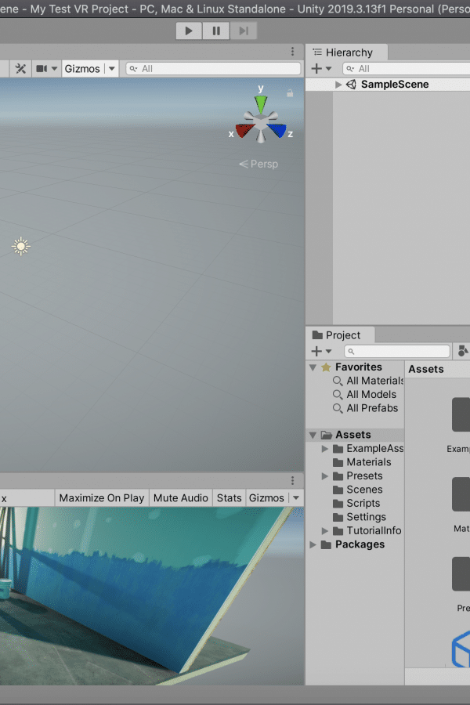Click the Pause button
Image resolution: width=470 pixels, height=705 pixels.
coord(216,31)
